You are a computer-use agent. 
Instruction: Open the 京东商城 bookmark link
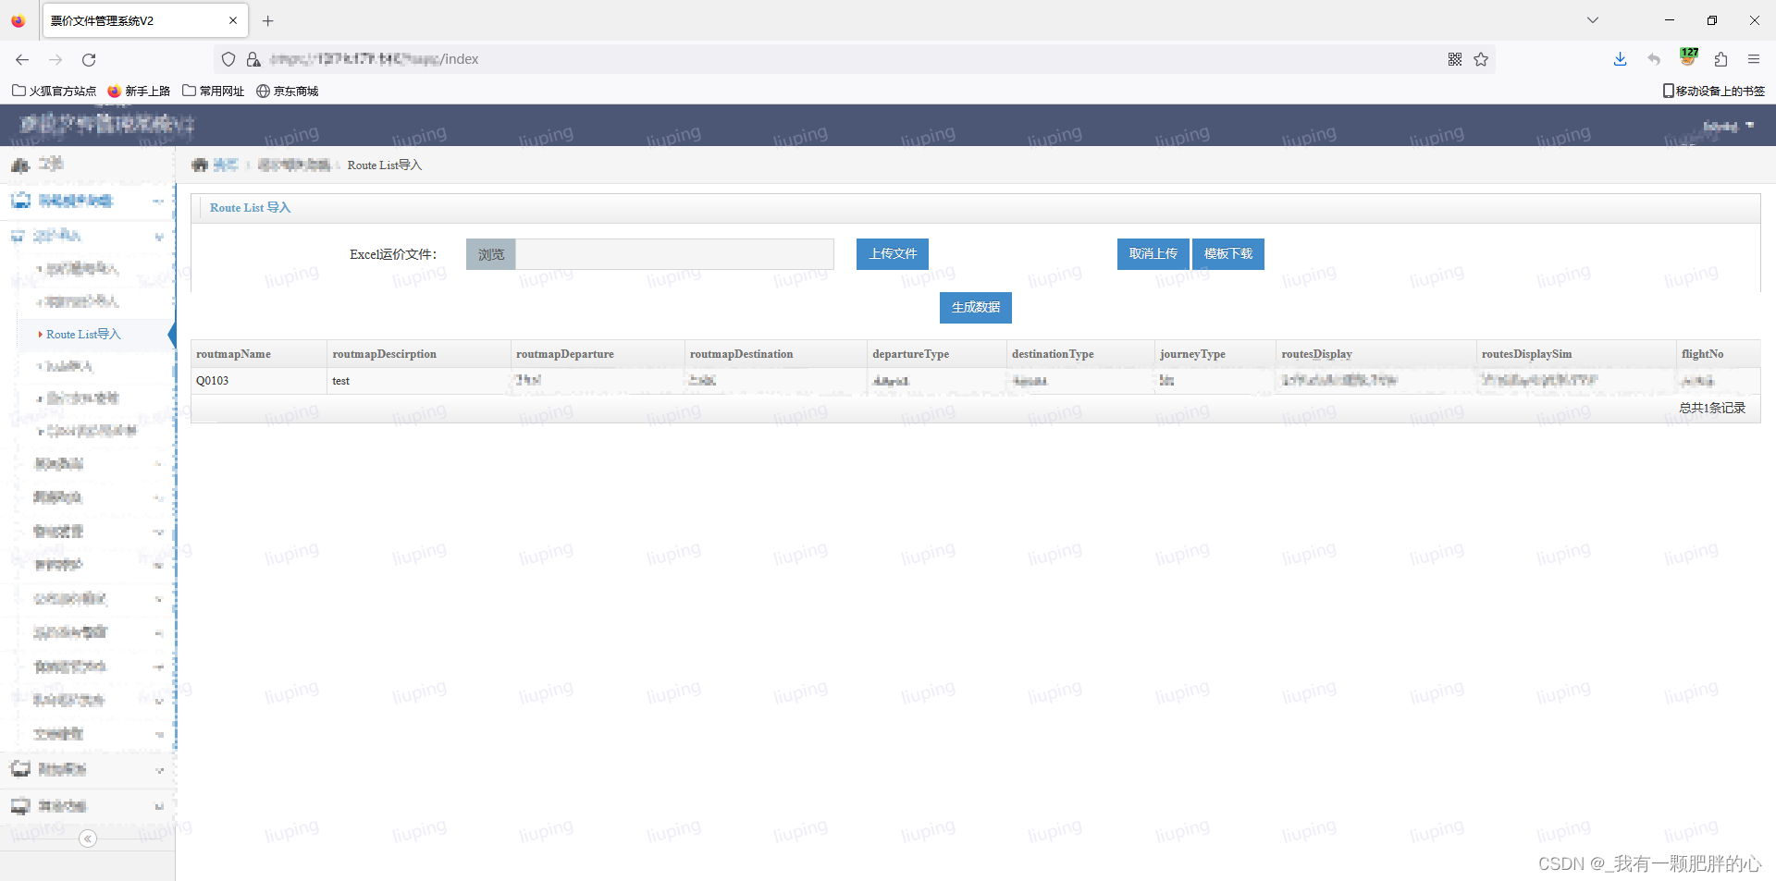[287, 91]
